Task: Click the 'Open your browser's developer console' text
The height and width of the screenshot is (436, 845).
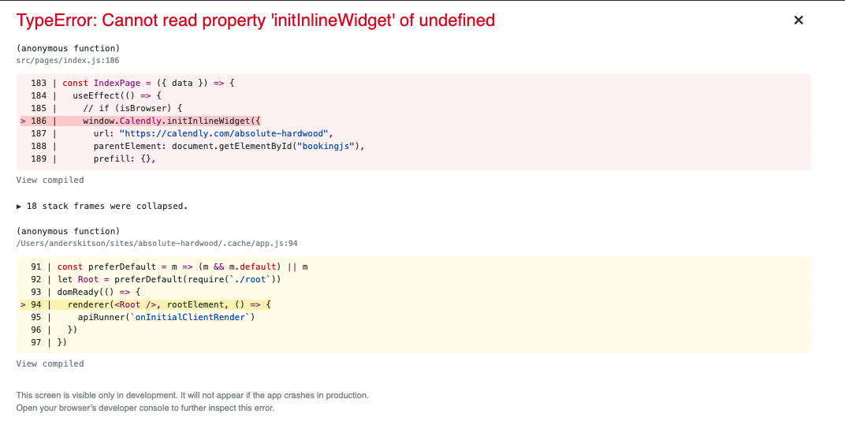Action: pos(145,408)
